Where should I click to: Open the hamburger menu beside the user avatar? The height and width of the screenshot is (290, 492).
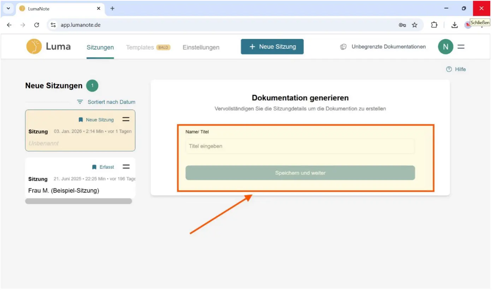[x=461, y=47]
